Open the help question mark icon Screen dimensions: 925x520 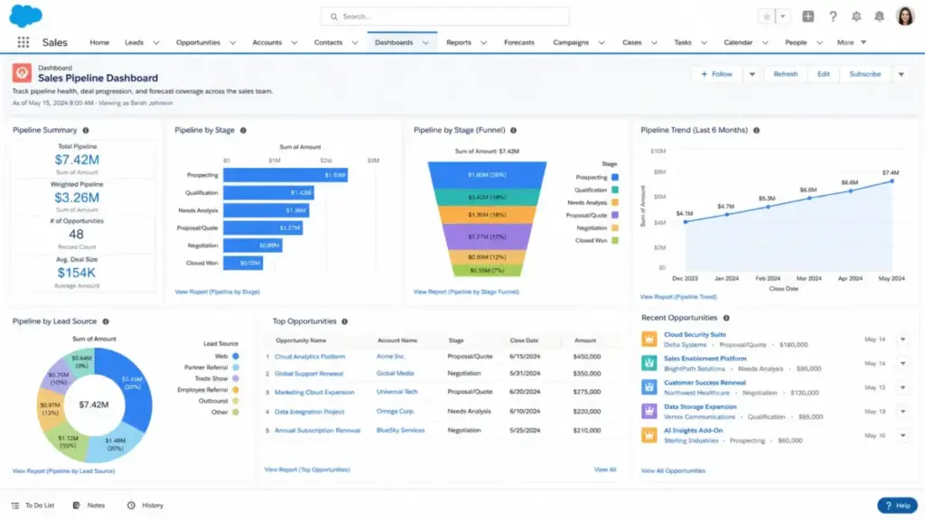pyautogui.click(x=832, y=16)
